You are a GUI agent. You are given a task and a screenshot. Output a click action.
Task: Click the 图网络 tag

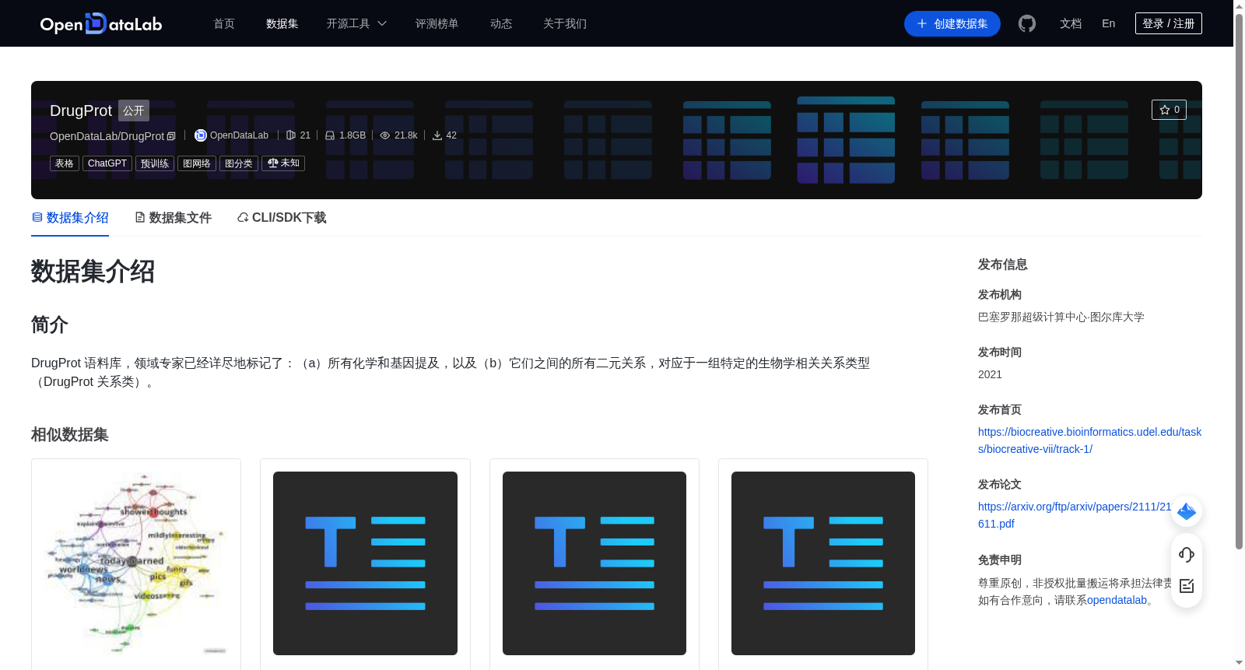click(197, 163)
